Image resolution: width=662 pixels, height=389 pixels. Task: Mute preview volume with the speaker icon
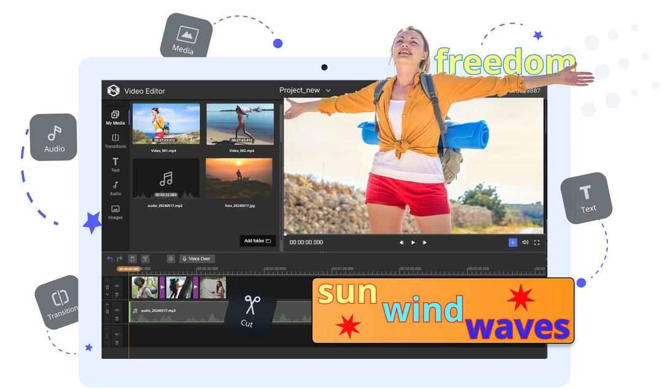point(525,242)
